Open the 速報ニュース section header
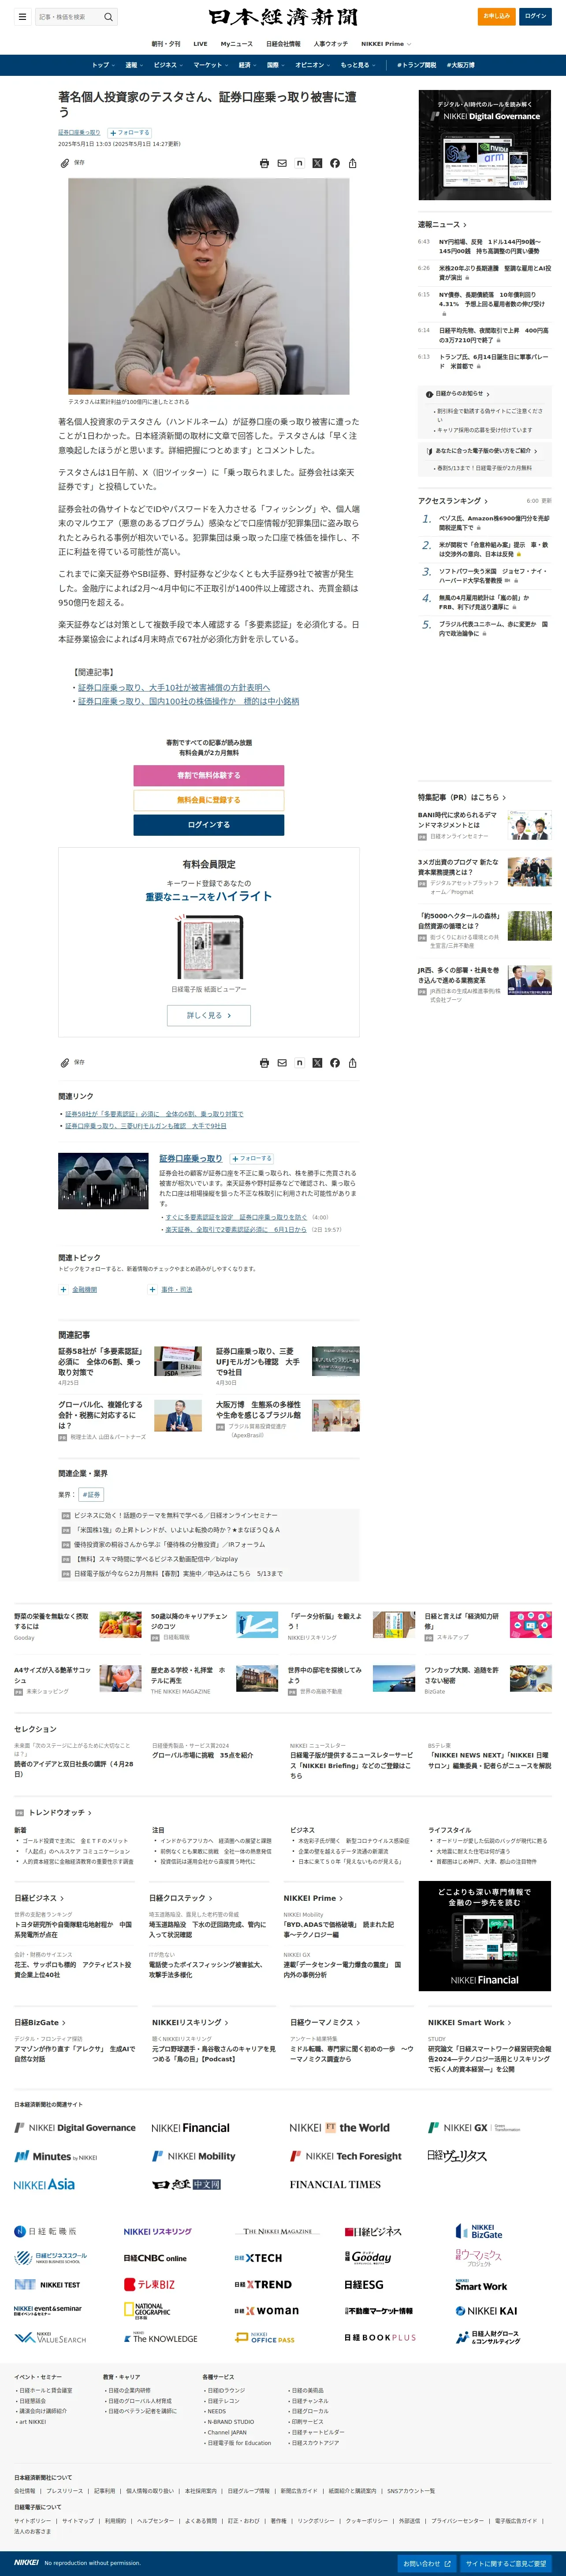566x2576 pixels. [442, 225]
